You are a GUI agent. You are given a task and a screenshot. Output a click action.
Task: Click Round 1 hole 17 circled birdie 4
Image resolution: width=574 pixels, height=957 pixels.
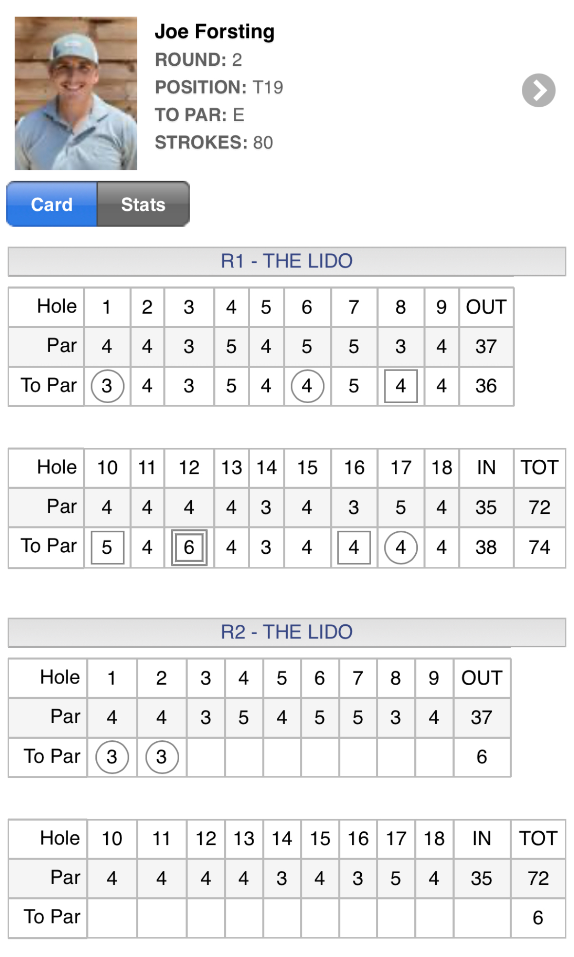point(401,547)
